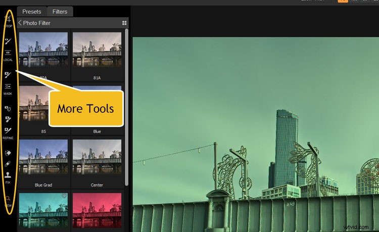Screen dimensions: 379x232
Task: Click the main green-tinted photo preview
Action: (x=256, y=134)
